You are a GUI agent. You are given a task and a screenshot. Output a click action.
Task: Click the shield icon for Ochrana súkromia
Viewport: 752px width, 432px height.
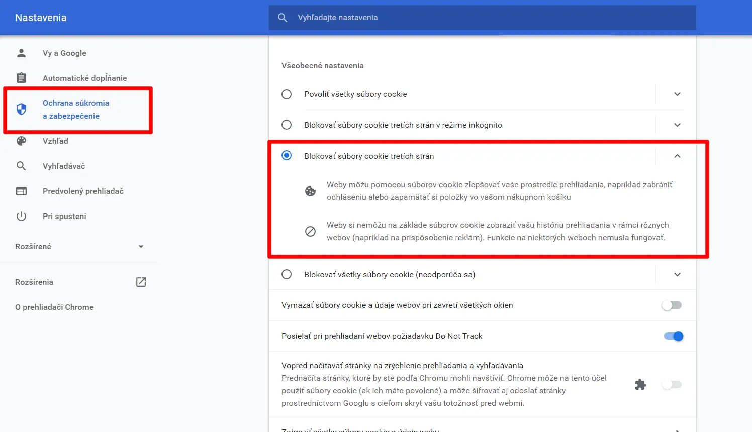tap(21, 109)
